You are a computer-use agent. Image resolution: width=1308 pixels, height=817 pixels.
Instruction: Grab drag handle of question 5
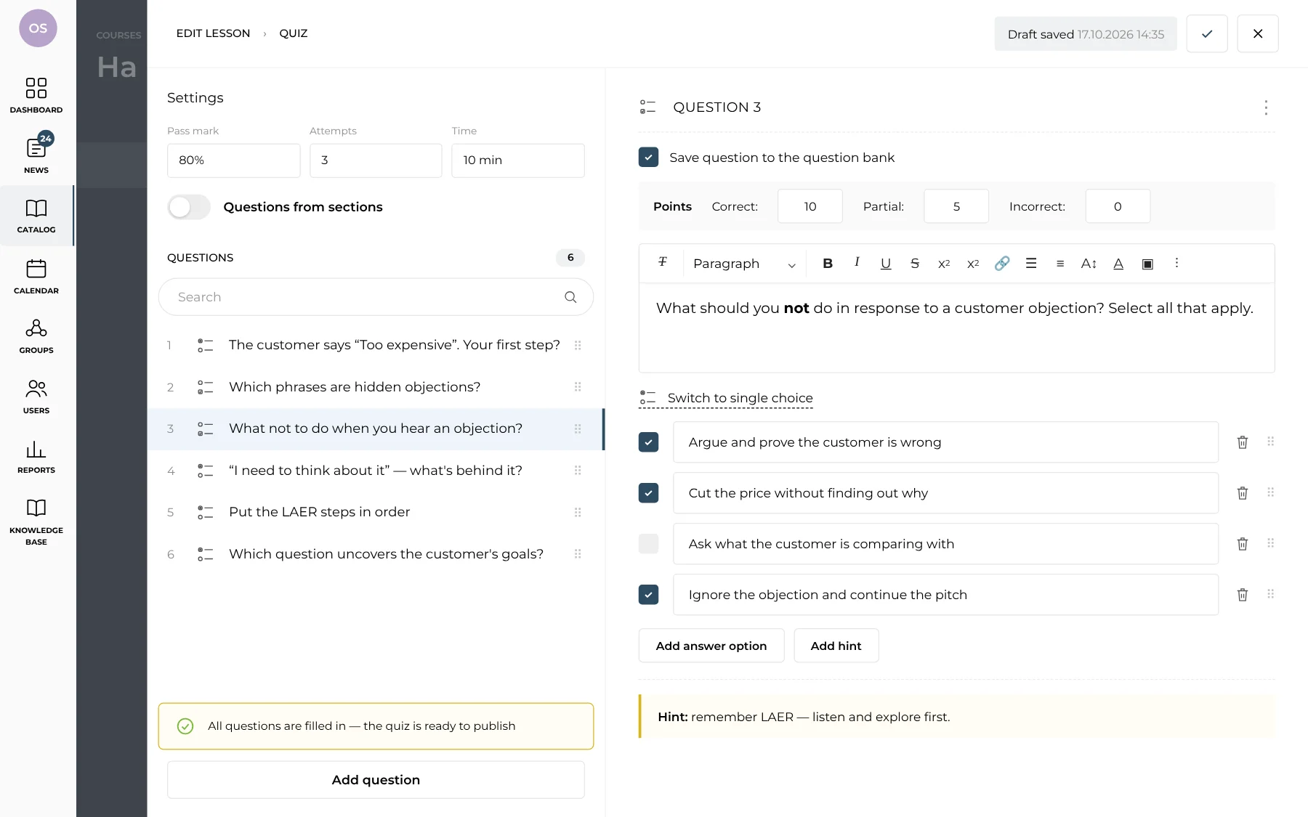click(x=578, y=512)
